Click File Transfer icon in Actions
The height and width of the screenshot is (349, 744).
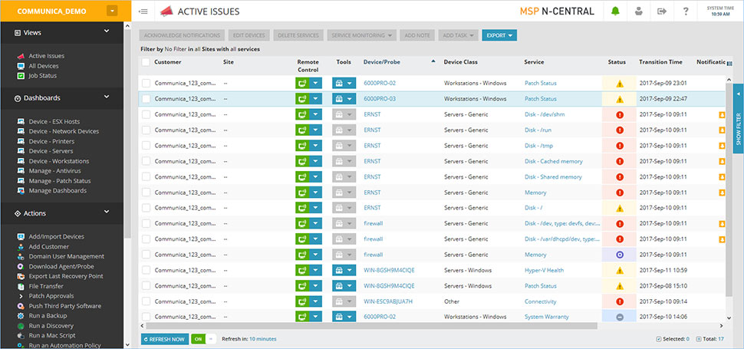[21, 286]
